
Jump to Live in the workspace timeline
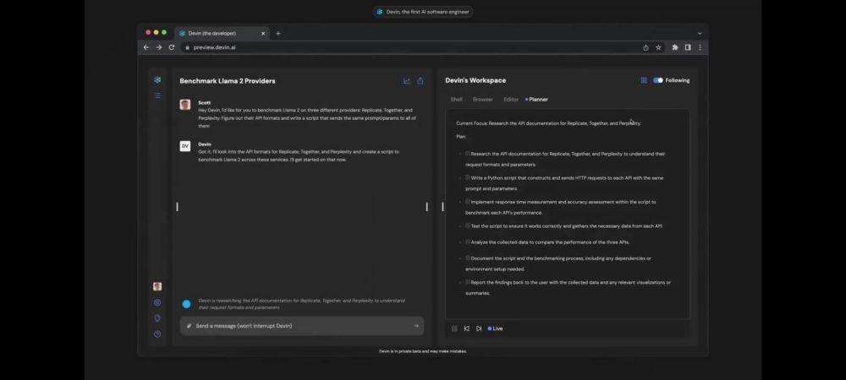[x=495, y=328]
